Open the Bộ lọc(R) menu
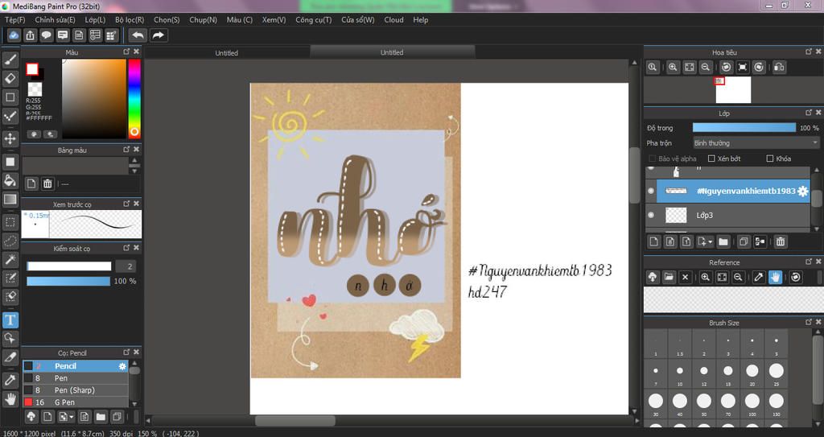Image resolution: width=824 pixels, height=437 pixels. (130, 19)
